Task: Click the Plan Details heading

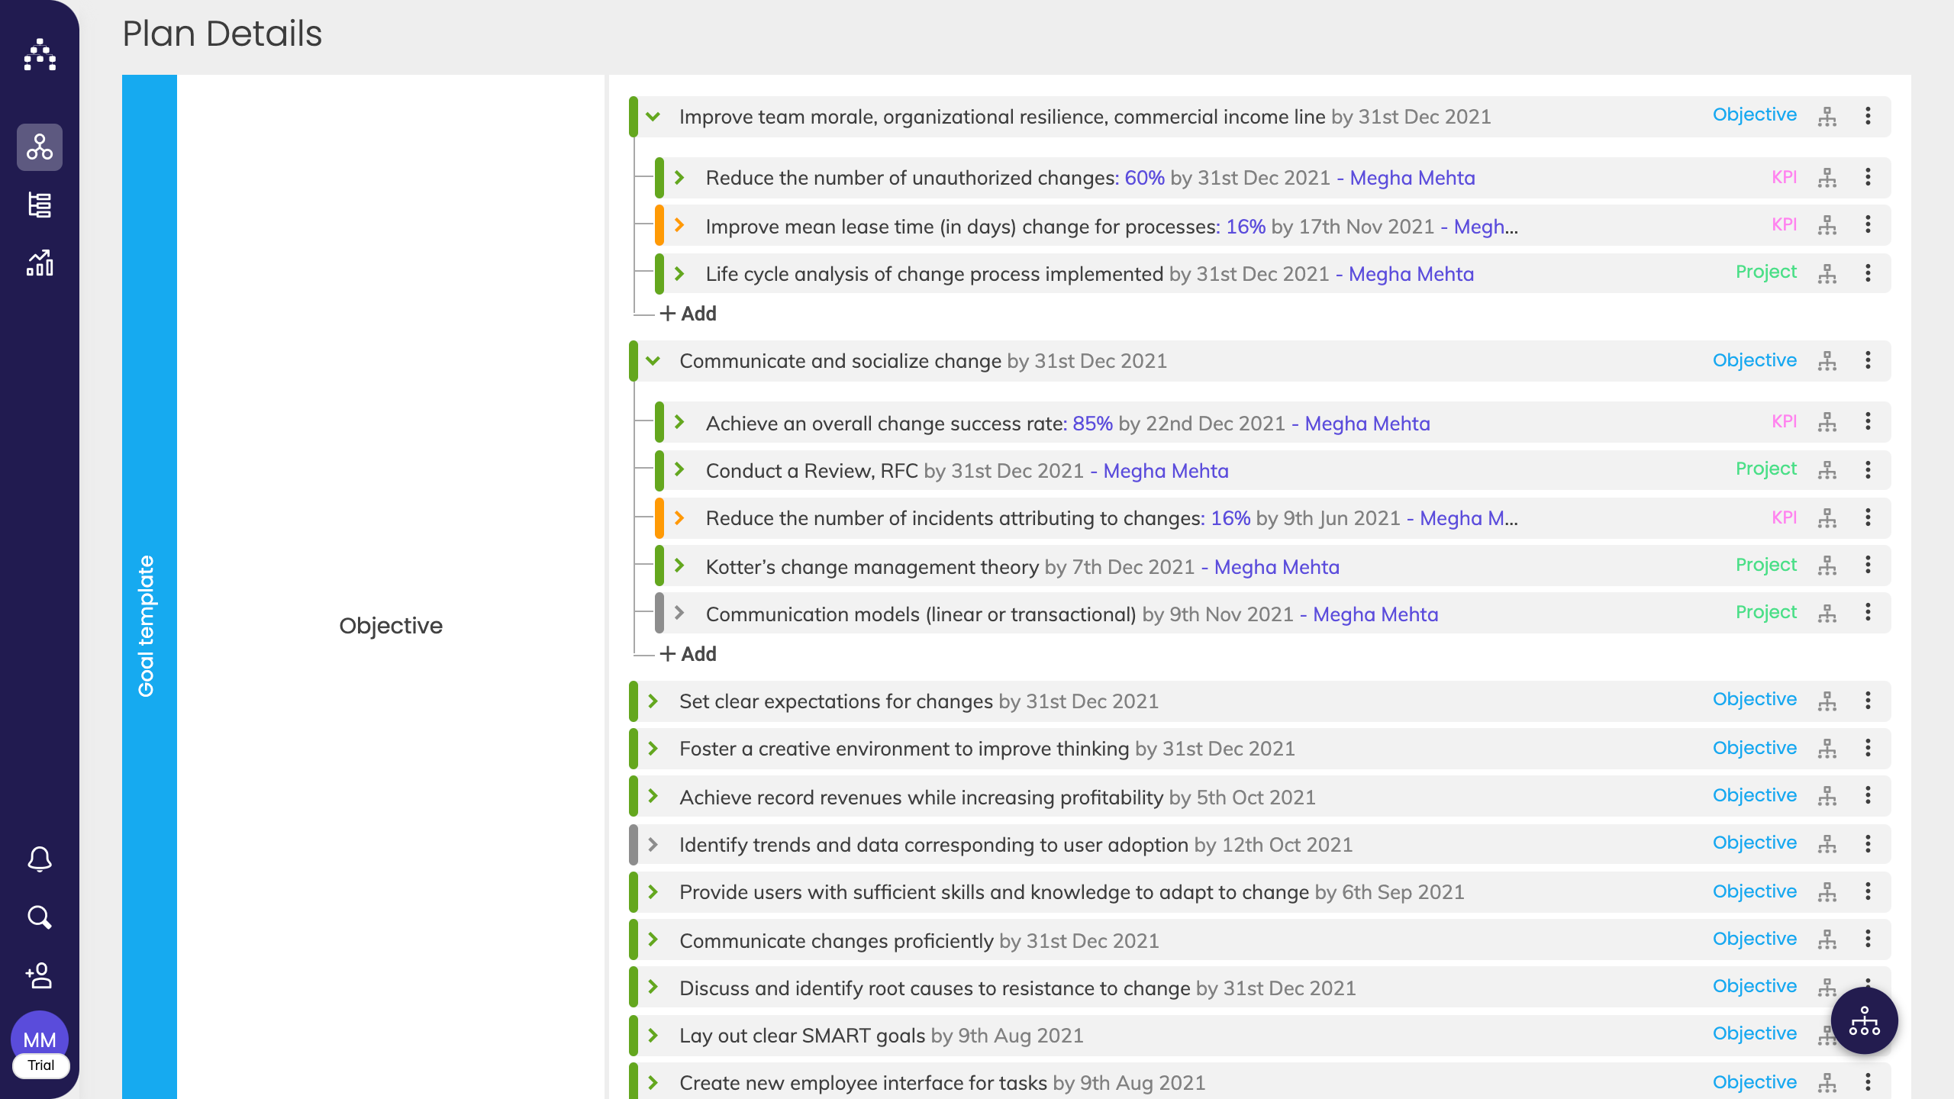Action: pos(222,34)
